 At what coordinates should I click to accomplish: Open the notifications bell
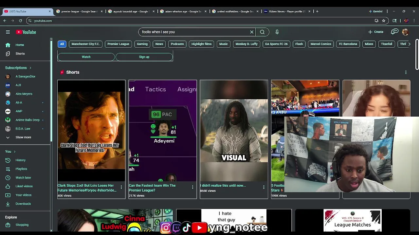pos(394,32)
